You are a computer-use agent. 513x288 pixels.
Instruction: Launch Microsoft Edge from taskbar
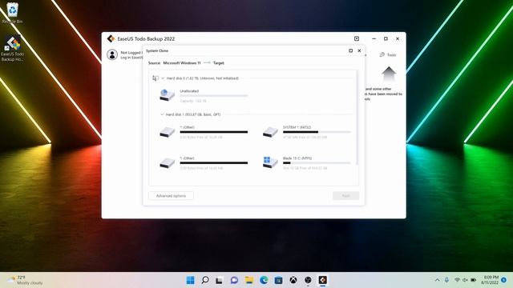pos(264,280)
